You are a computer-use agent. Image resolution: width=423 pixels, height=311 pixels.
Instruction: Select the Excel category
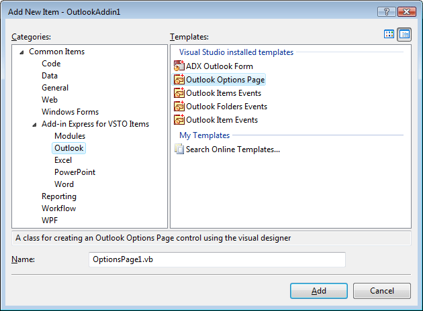(63, 160)
